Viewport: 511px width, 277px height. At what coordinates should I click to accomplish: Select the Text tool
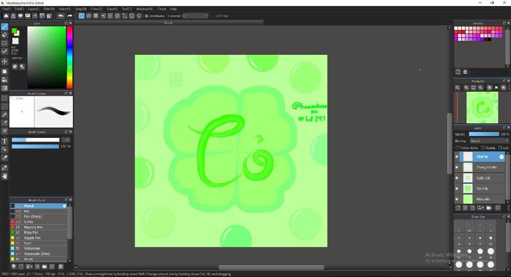tap(4, 141)
